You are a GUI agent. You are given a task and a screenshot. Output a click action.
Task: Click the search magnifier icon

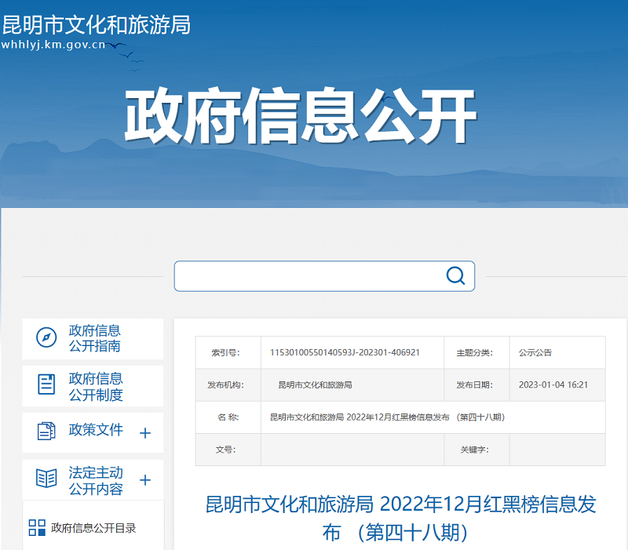pos(455,276)
